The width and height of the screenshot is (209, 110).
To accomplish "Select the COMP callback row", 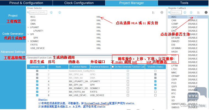I will point(188,24).
